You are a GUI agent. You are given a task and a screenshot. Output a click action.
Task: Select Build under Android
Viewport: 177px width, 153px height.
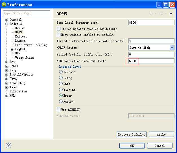pyautogui.click(x=19, y=28)
